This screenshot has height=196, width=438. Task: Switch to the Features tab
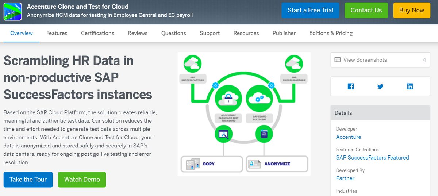click(x=57, y=33)
